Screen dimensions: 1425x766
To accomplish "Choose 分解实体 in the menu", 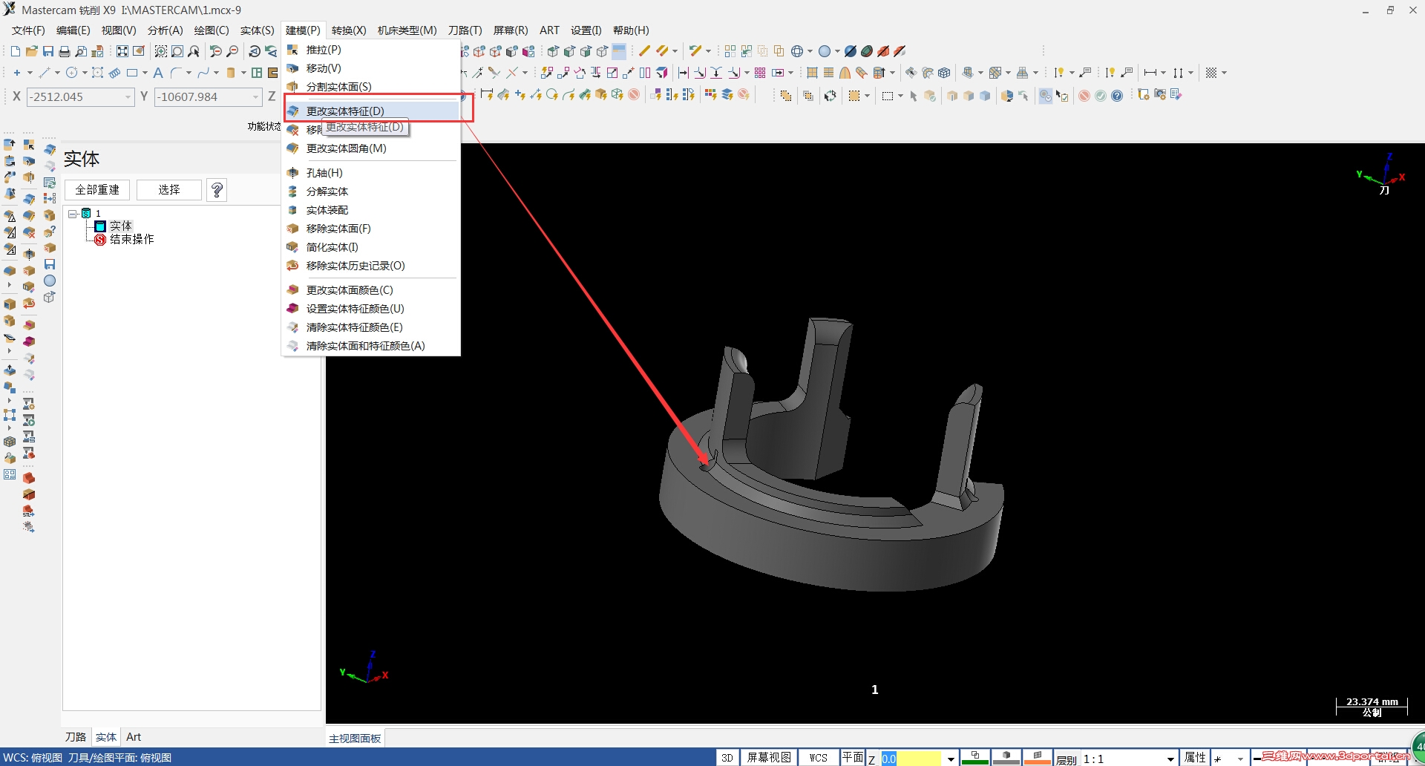I will [371, 191].
